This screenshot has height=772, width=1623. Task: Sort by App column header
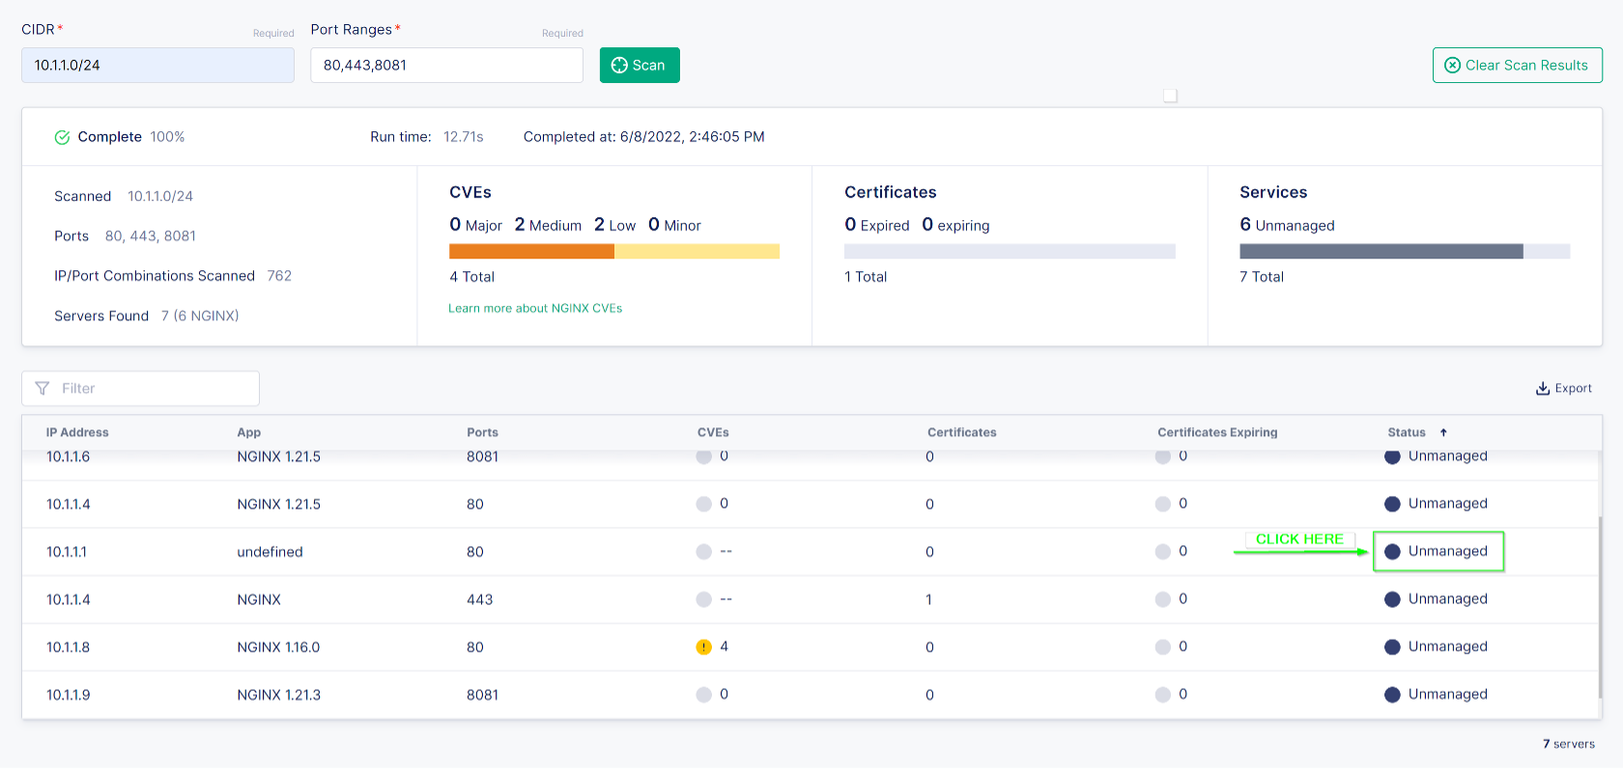tap(249, 432)
